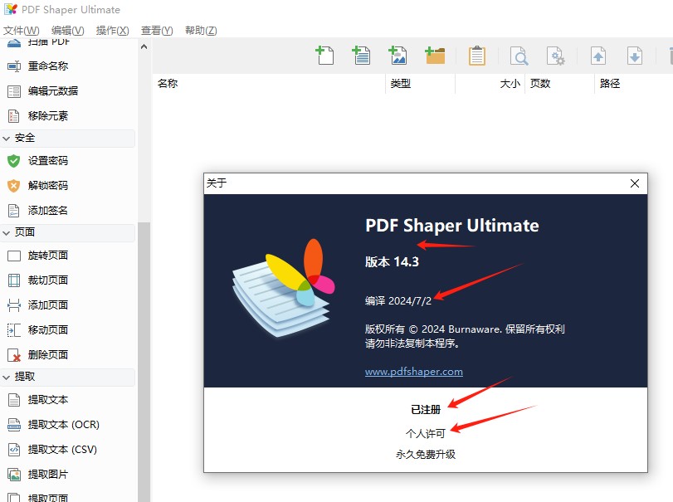Click the move down arrow toolbar icon
The width and height of the screenshot is (673, 502).
[x=634, y=56]
